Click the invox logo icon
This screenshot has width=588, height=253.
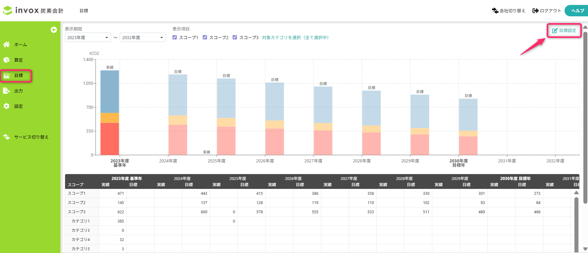click(x=8, y=10)
